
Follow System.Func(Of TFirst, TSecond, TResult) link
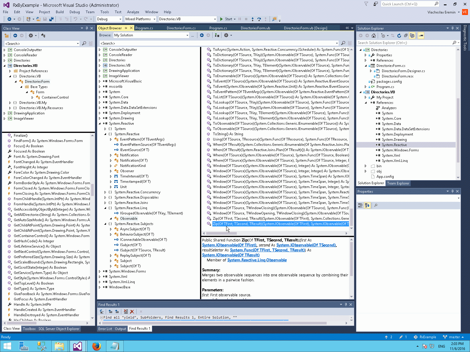point(268,250)
